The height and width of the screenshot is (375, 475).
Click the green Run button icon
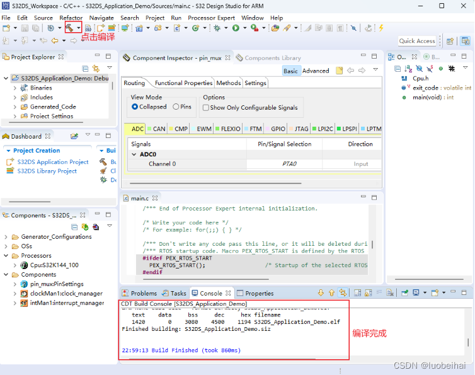[x=236, y=28]
